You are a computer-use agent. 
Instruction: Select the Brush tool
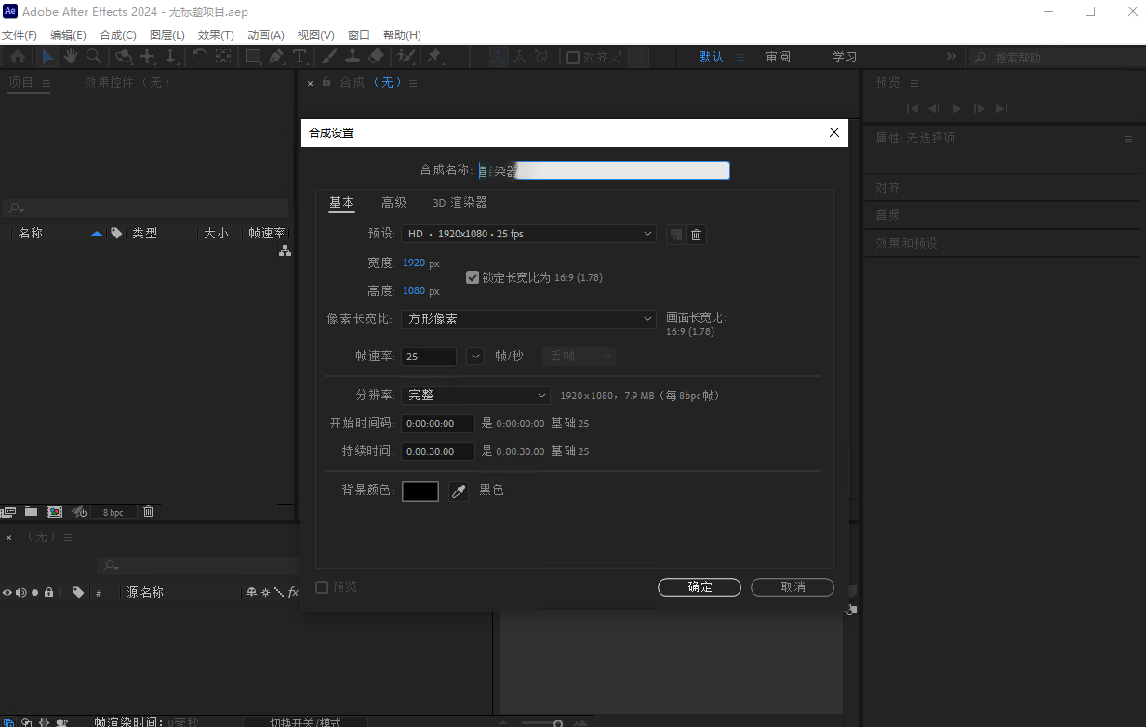(328, 57)
